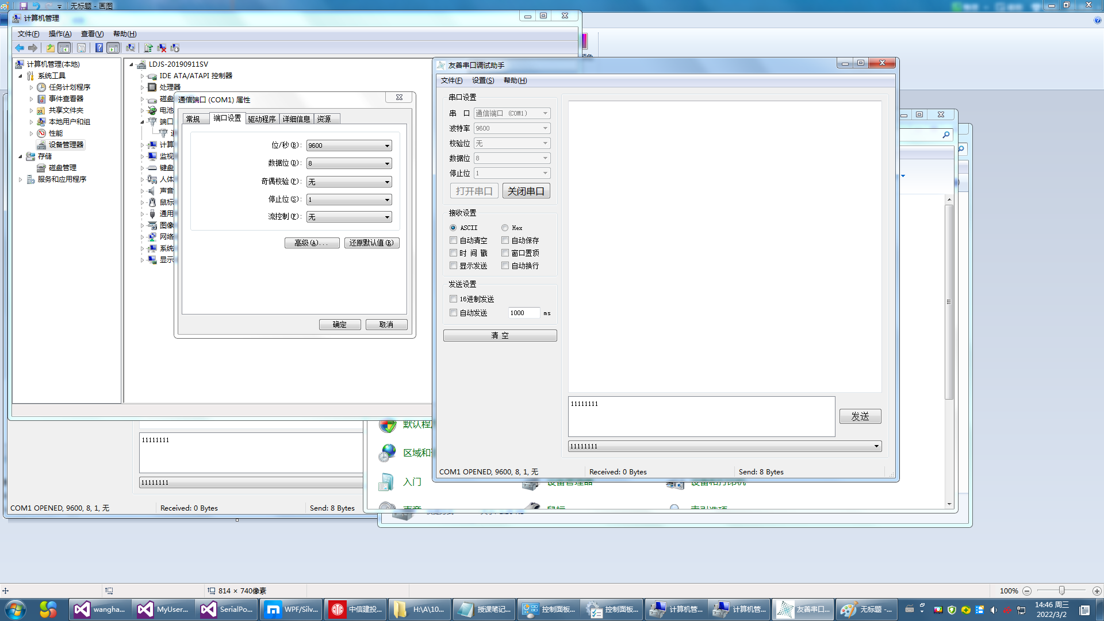Switch to the 驱动程序 tab
This screenshot has width=1104, height=621.
[x=262, y=119]
